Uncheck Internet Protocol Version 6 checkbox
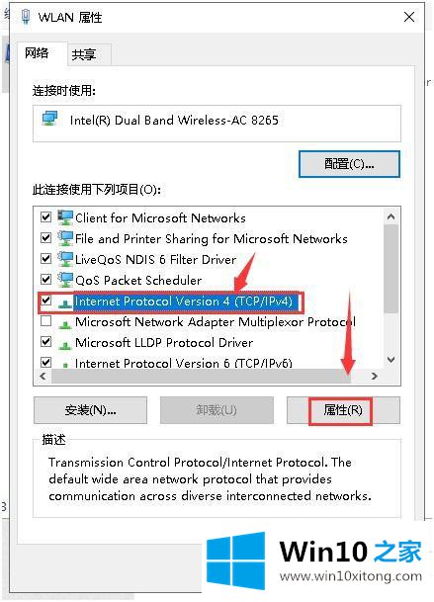The height and width of the screenshot is (602, 434). point(46,362)
